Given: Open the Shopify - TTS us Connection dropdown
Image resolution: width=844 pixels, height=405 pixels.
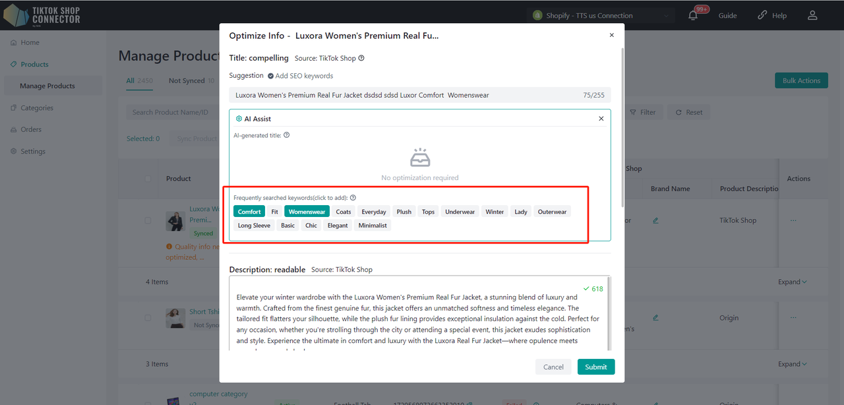Looking at the screenshot, I should tap(603, 16).
